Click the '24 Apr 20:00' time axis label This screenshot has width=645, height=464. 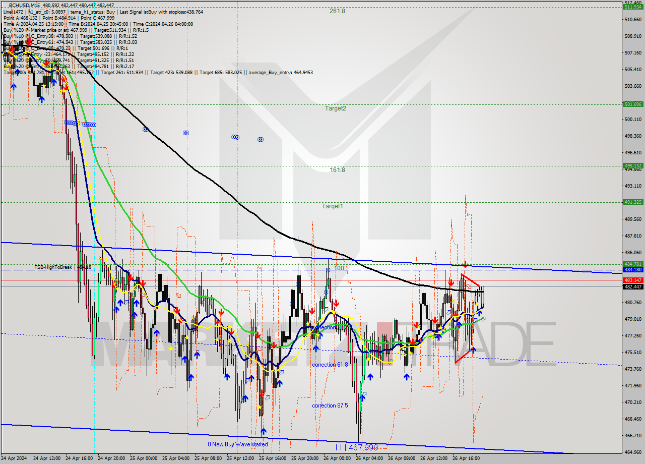tap(112, 459)
